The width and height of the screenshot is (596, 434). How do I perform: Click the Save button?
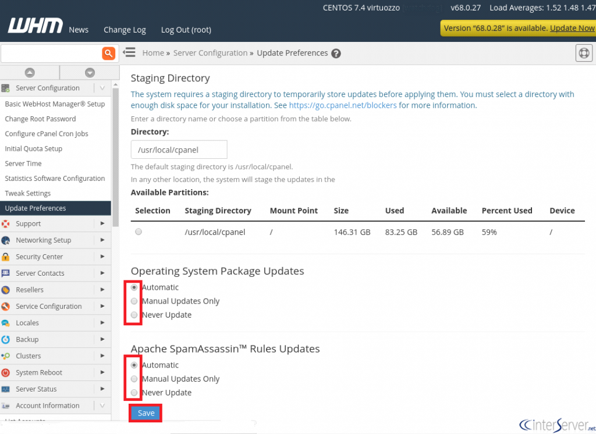(146, 413)
